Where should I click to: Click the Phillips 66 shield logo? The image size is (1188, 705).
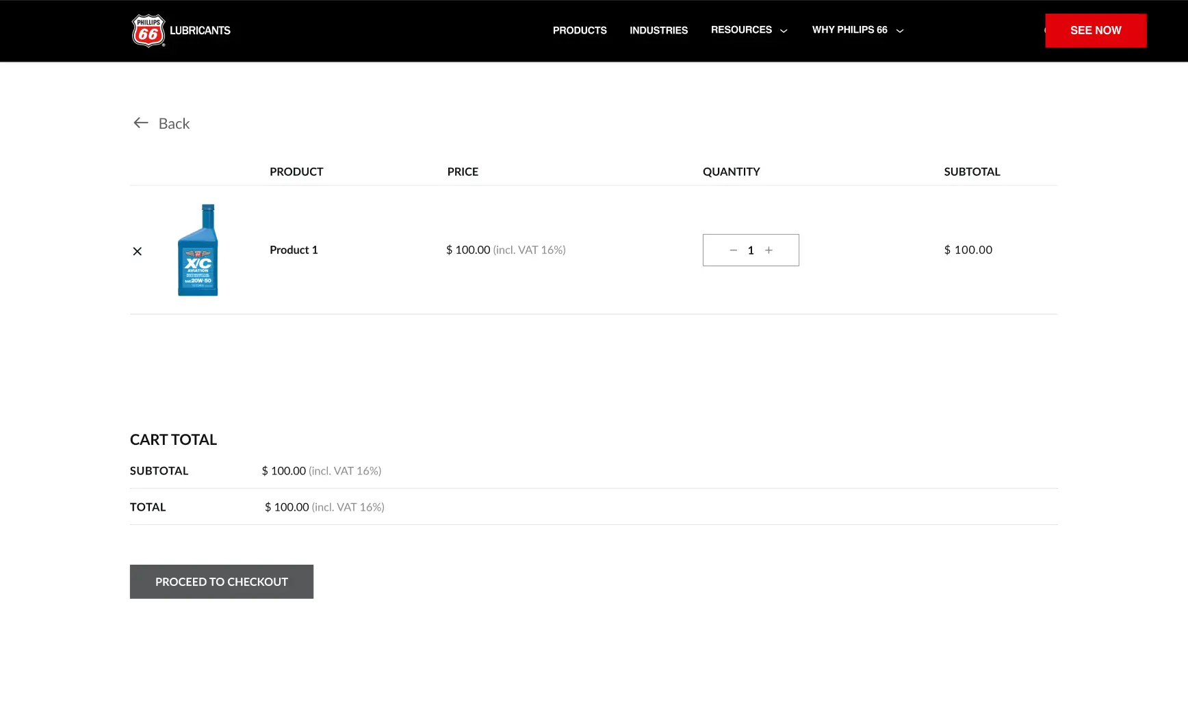148,31
